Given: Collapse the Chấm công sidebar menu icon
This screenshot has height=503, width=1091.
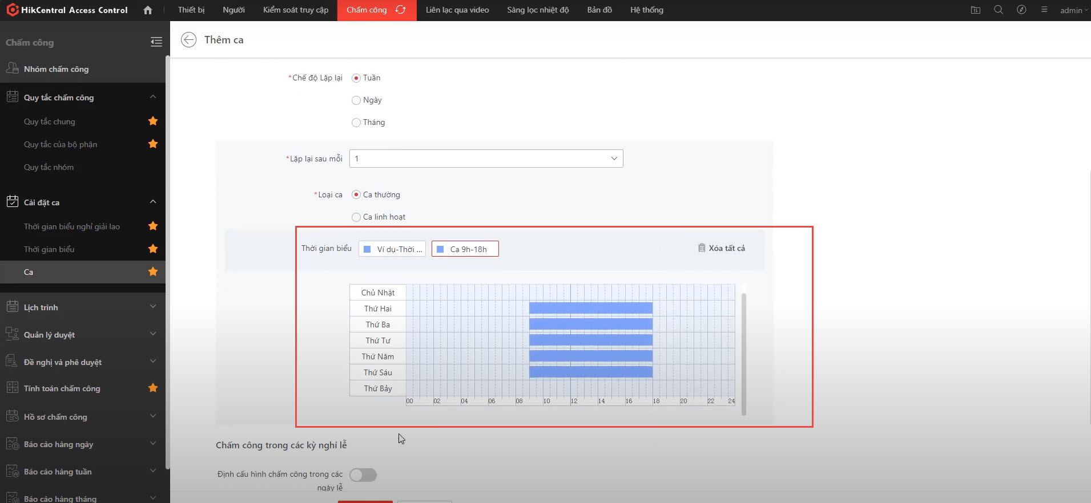Looking at the screenshot, I should [x=156, y=42].
